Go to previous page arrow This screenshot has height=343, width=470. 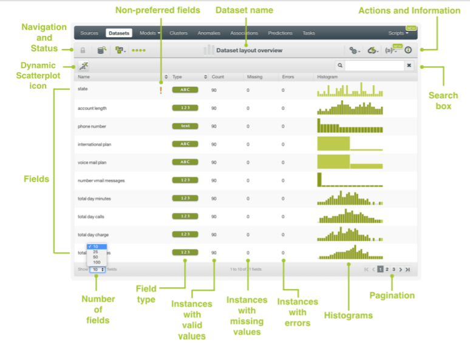click(373, 270)
